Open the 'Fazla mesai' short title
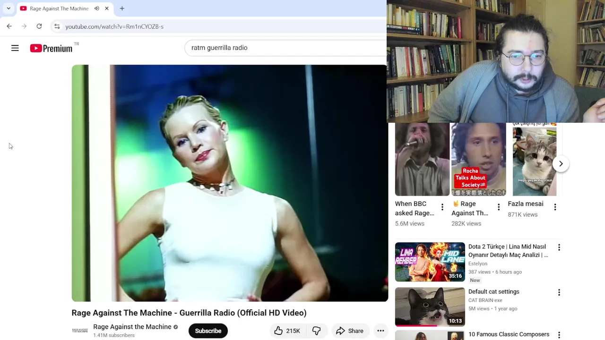 526,204
